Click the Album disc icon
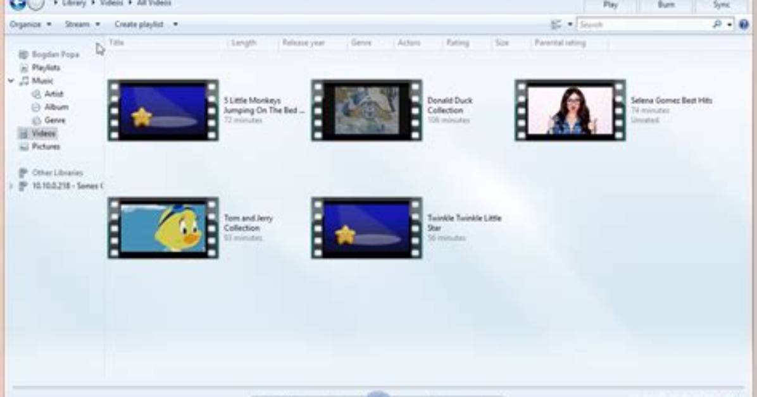Screen dimensions: 757x397 pos(36,107)
